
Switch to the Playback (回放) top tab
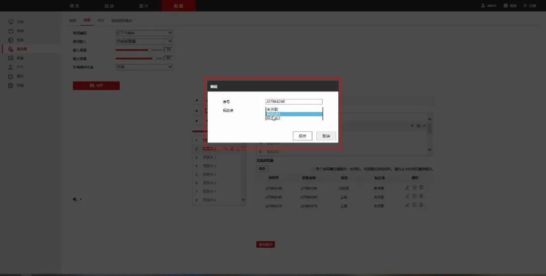tap(109, 6)
